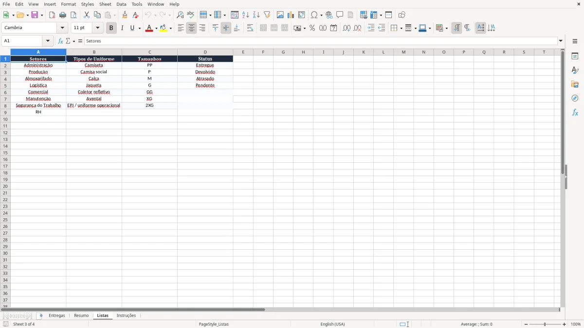Open the Data menu
This screenshot has height=328, width=584.
(121, 4)
